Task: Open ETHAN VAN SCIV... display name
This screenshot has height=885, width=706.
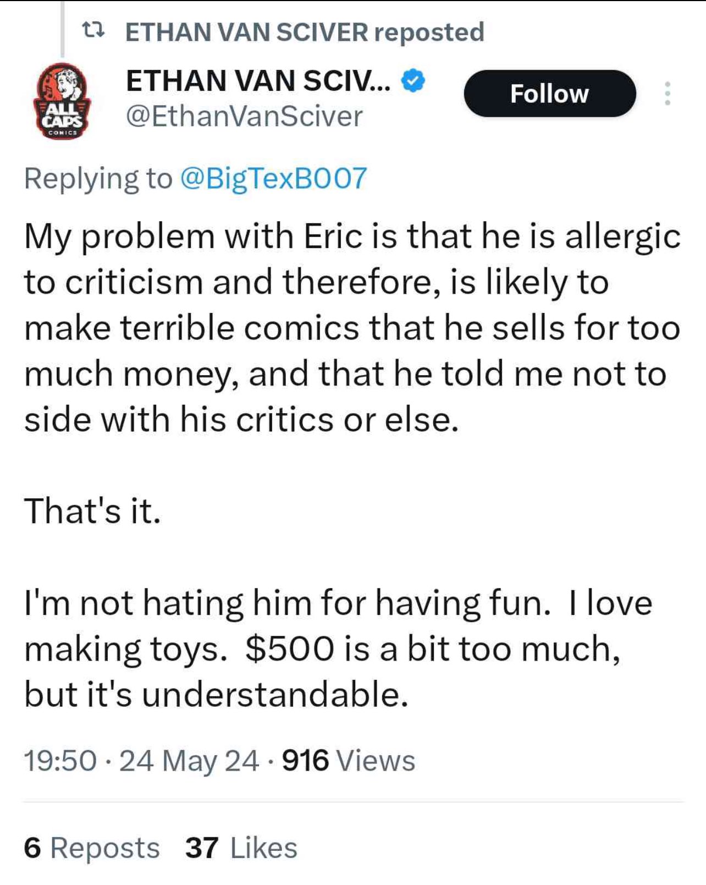Action: [258, 81]
